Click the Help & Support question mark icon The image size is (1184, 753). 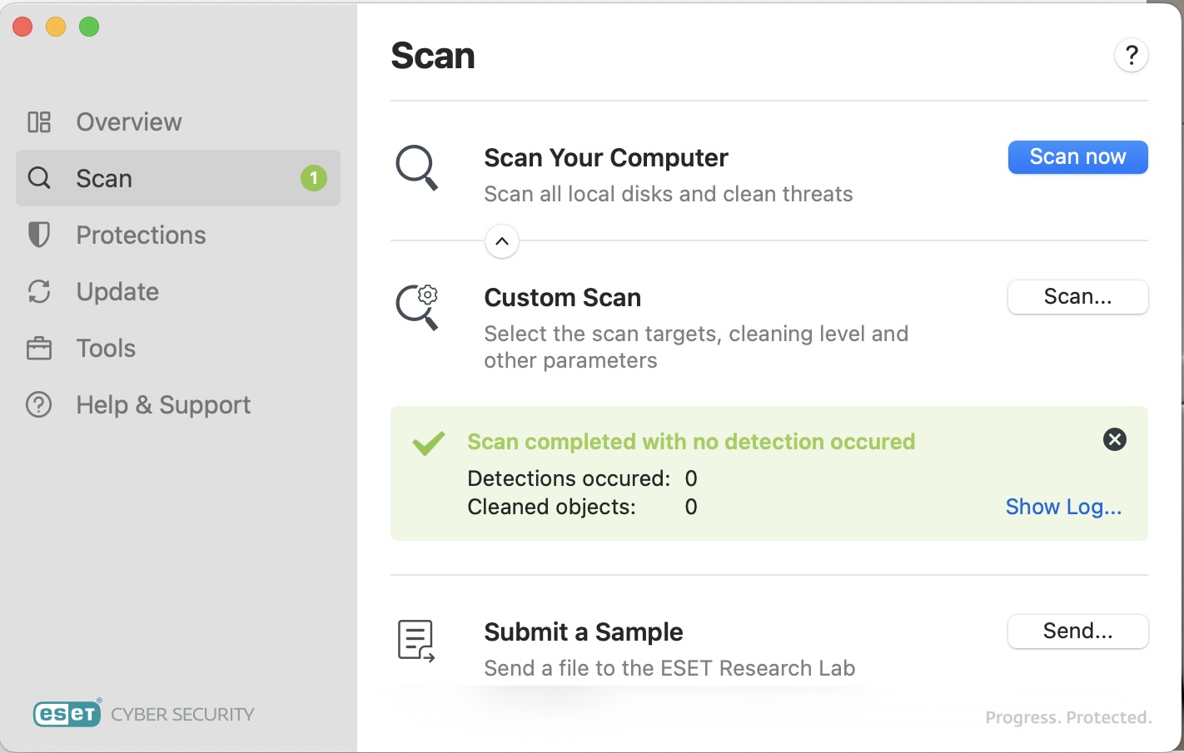38,404
